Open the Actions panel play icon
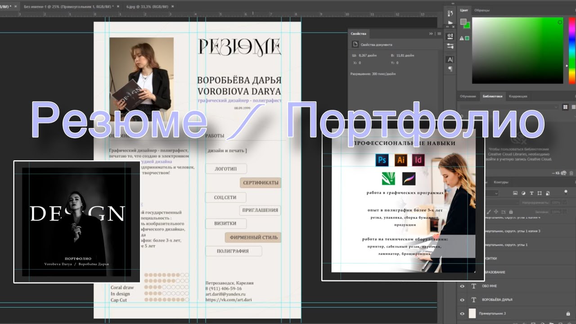Image resolution: width=576 pixels, height=324 pixels. click(x=450, y=22)
